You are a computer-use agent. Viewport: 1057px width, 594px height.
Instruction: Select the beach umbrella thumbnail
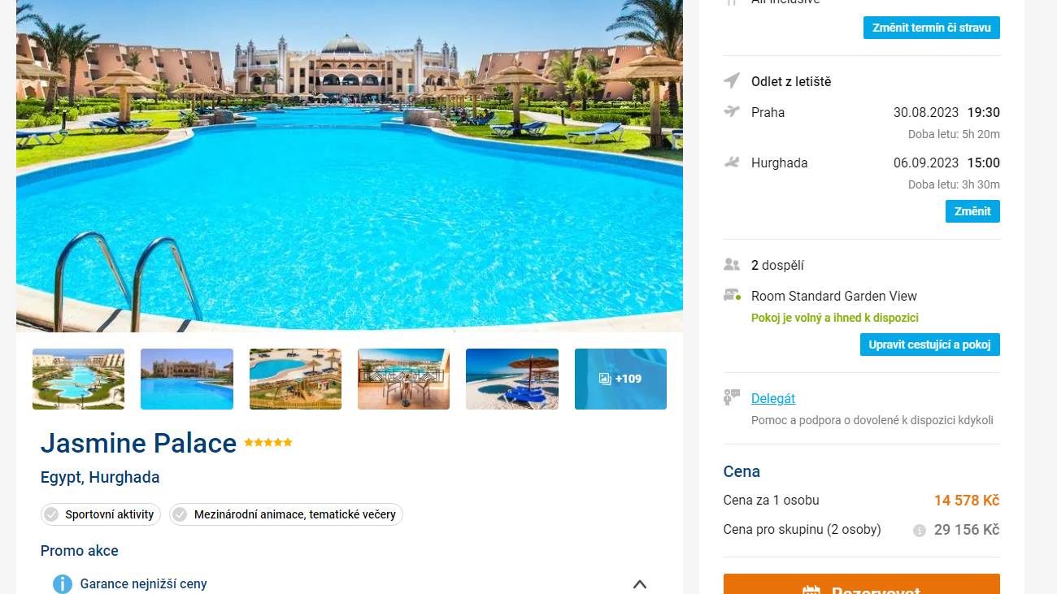[512, 379]
